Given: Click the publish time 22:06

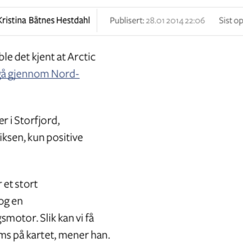Looking at the screenshot, I should tap(195, 21).
